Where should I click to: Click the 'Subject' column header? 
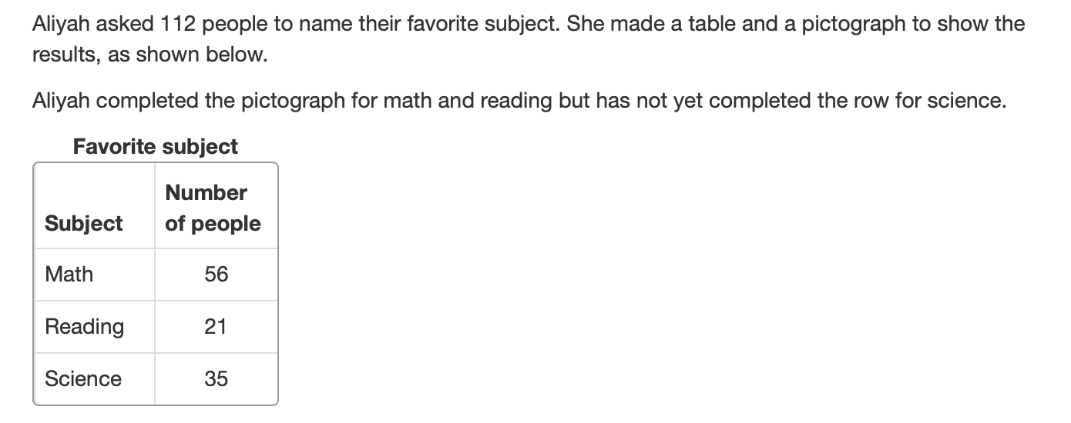[83, 223]
